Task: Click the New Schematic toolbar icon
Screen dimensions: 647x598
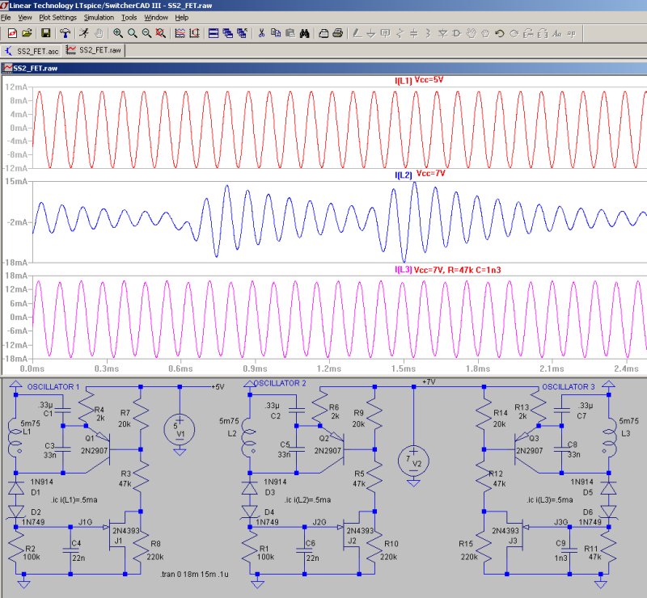Action: point(11,33)
